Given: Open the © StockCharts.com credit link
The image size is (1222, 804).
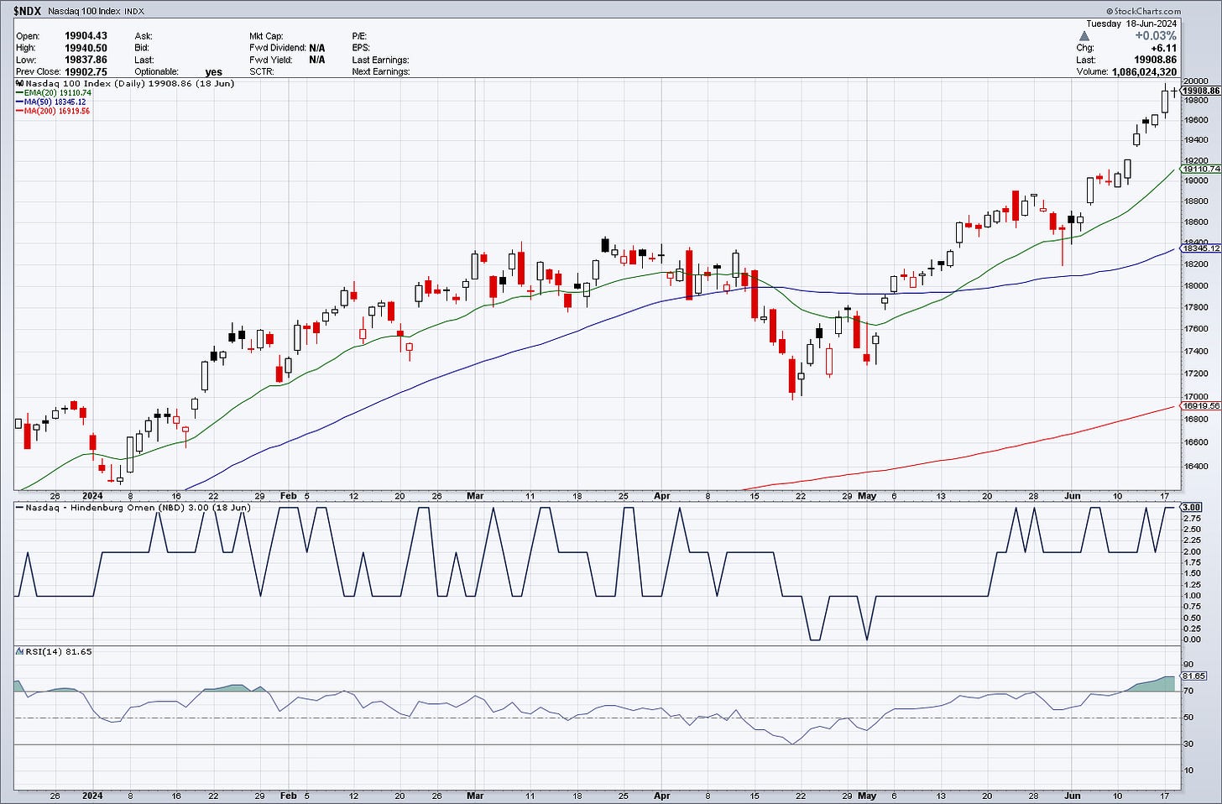Looking at the screenshot, I should click(1142, 12).
